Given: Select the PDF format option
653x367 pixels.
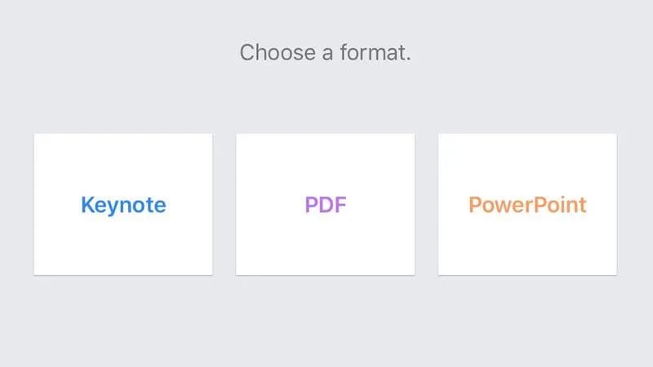Looking at the screenshot, I should click(x=325, y=204).
